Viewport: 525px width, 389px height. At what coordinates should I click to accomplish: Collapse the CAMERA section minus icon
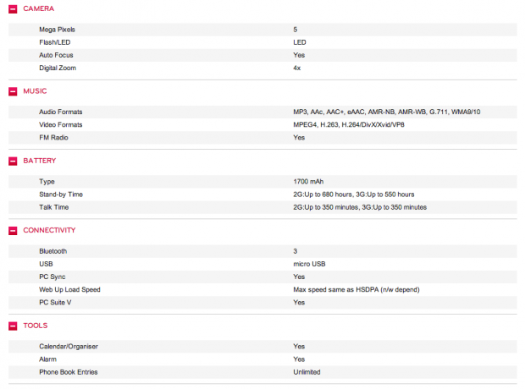point(13,9)
